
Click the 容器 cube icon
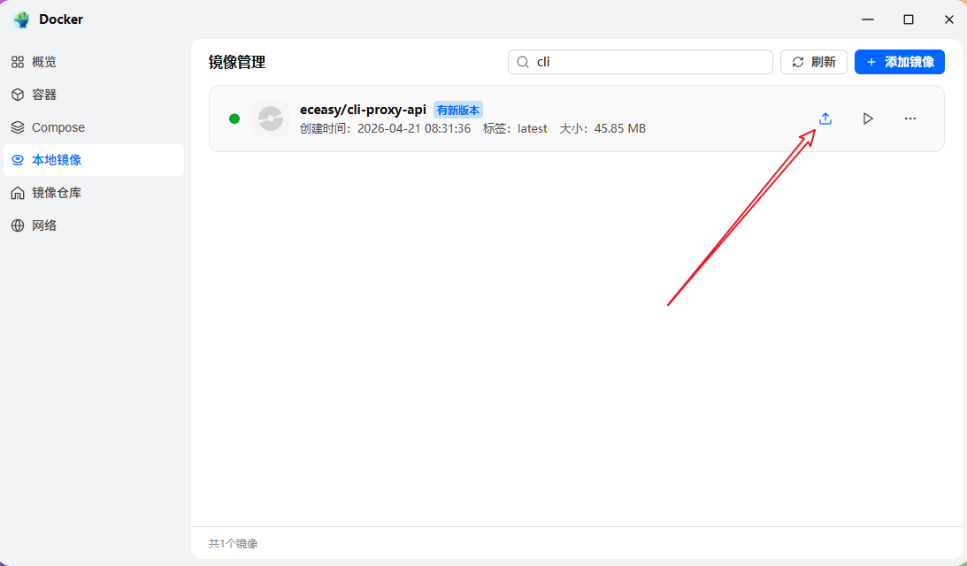pyautogui.click(x=18, y=95)
